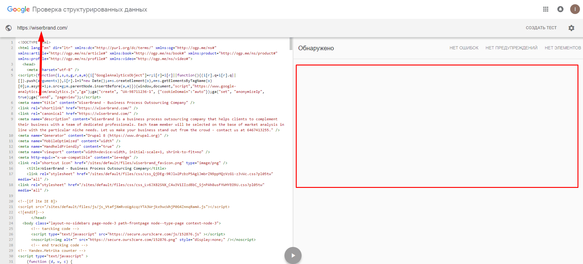Open the settings gear menu
583x264 pixels.
[x=571, y=28]
